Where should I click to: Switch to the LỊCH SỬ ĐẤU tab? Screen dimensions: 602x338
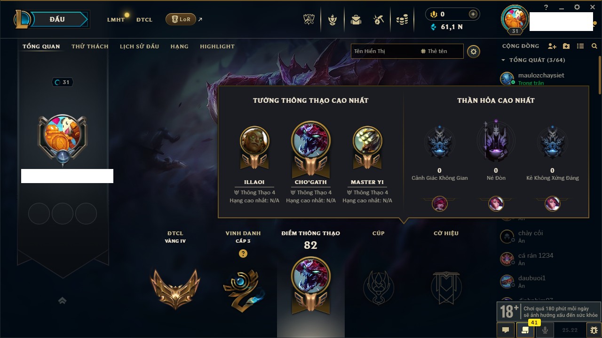(x=139, y=46)
